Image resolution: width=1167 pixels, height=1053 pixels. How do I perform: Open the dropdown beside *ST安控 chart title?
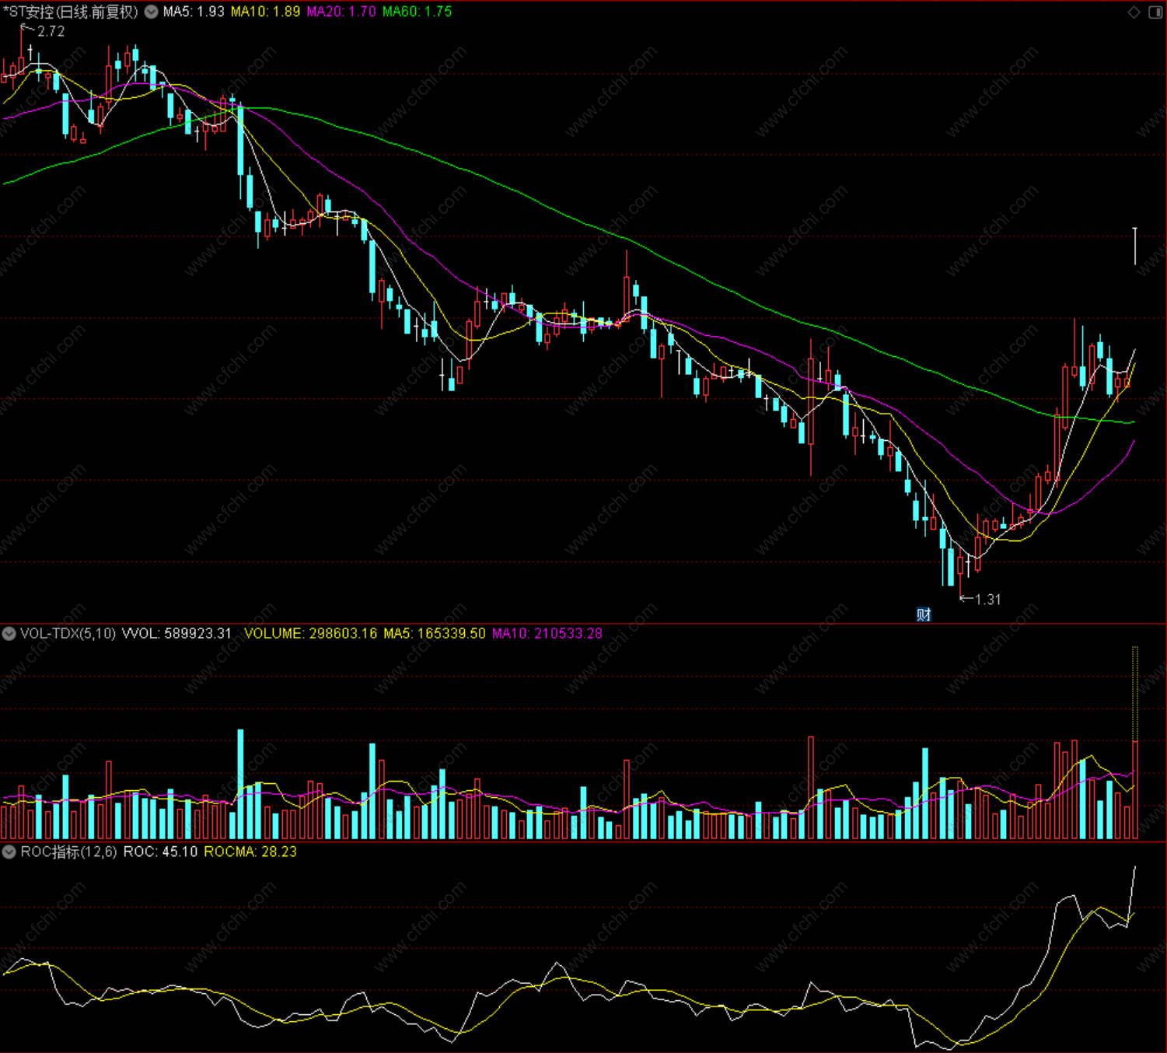pos(151,12)
